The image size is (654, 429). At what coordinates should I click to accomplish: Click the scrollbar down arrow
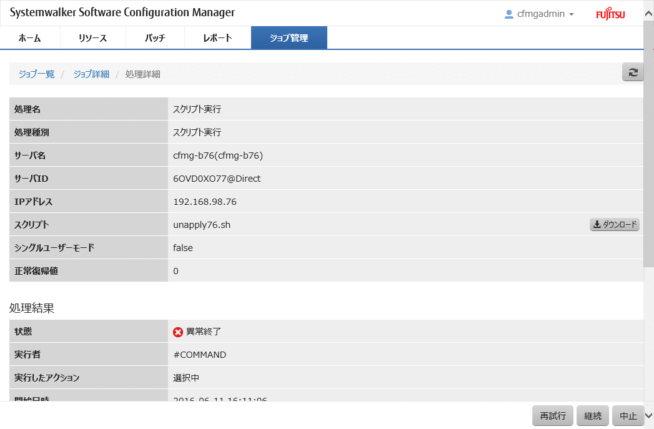click(x=648, y=416)
